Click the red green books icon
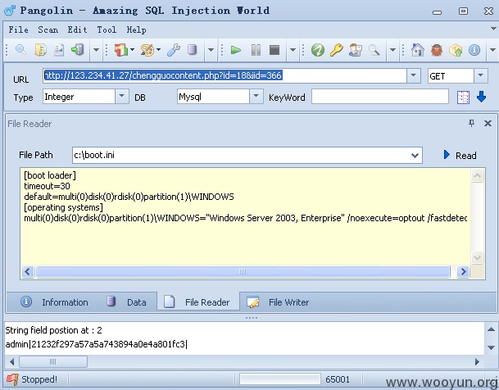This screenshot has width=499, height=390. point(120,50)
